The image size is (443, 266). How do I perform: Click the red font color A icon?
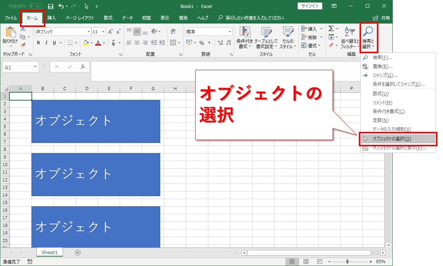(98, 43)
